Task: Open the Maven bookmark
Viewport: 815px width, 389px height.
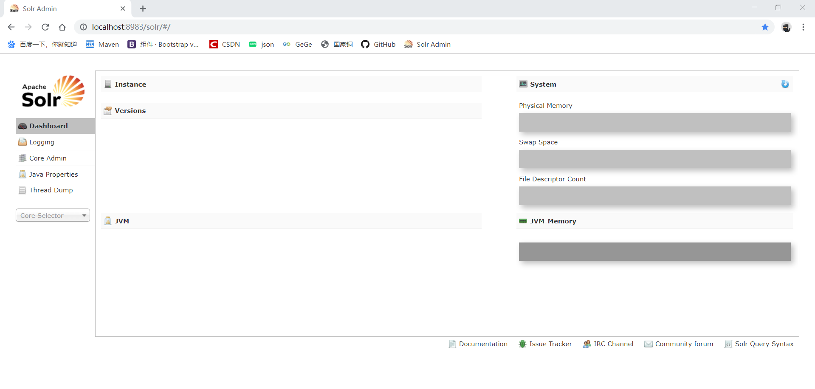Action: pos(102,44)
